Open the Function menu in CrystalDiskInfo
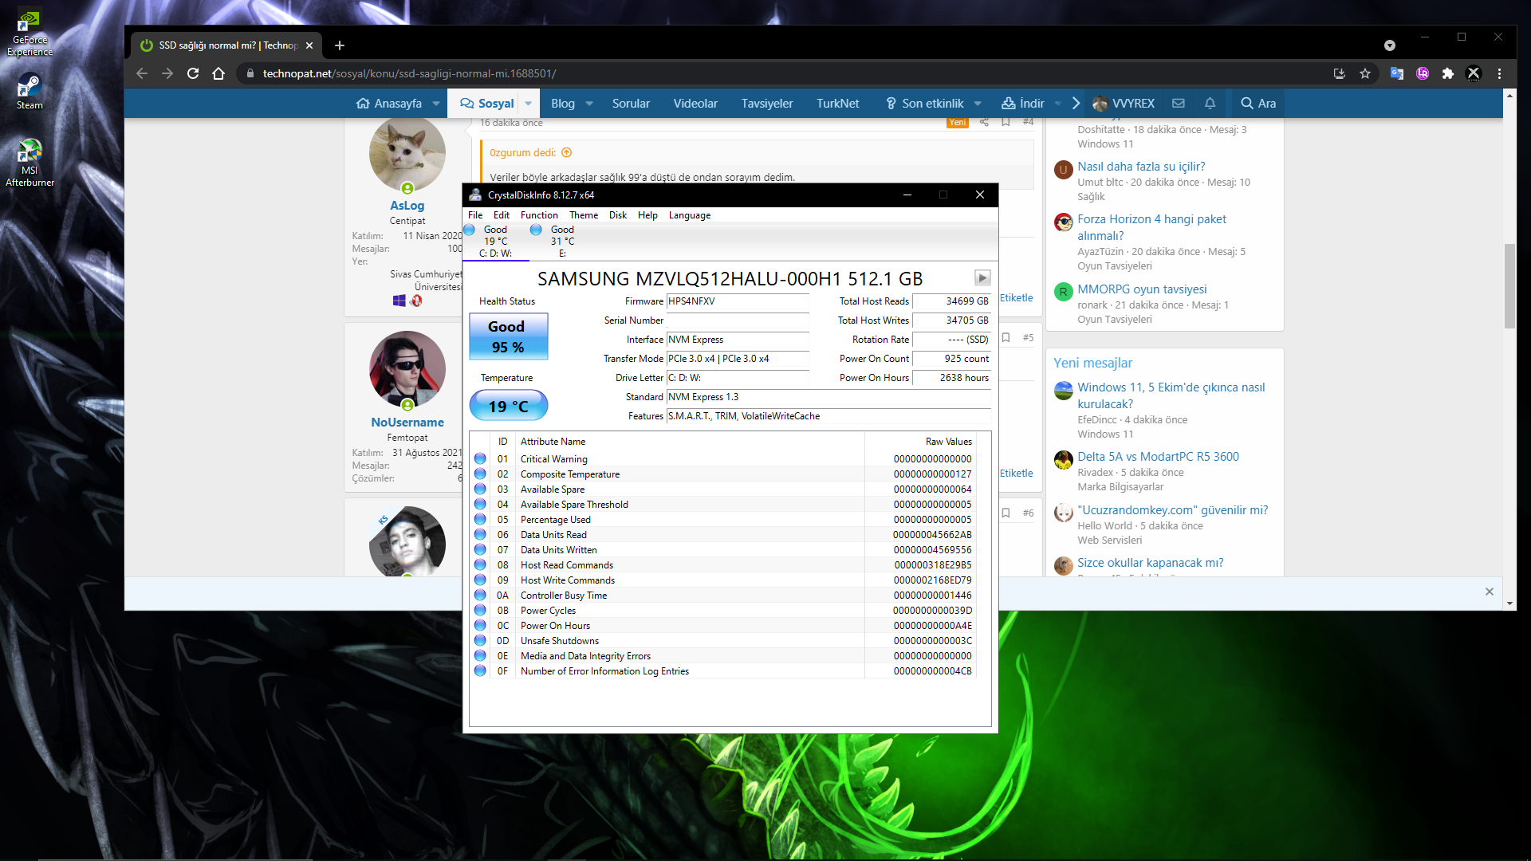Viewport: 1531px width, 861px height. 539,215
